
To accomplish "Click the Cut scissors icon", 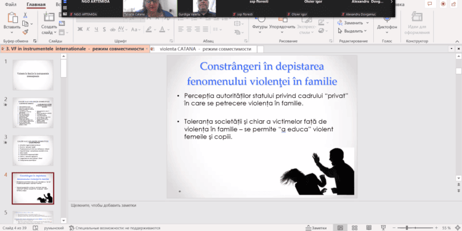I will (x=25, y=15).
